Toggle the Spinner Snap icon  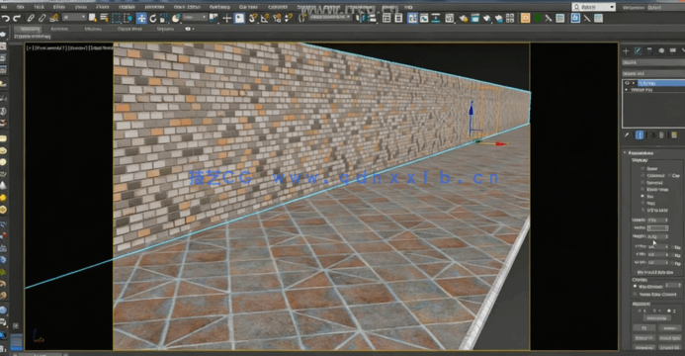click(289, 19)
